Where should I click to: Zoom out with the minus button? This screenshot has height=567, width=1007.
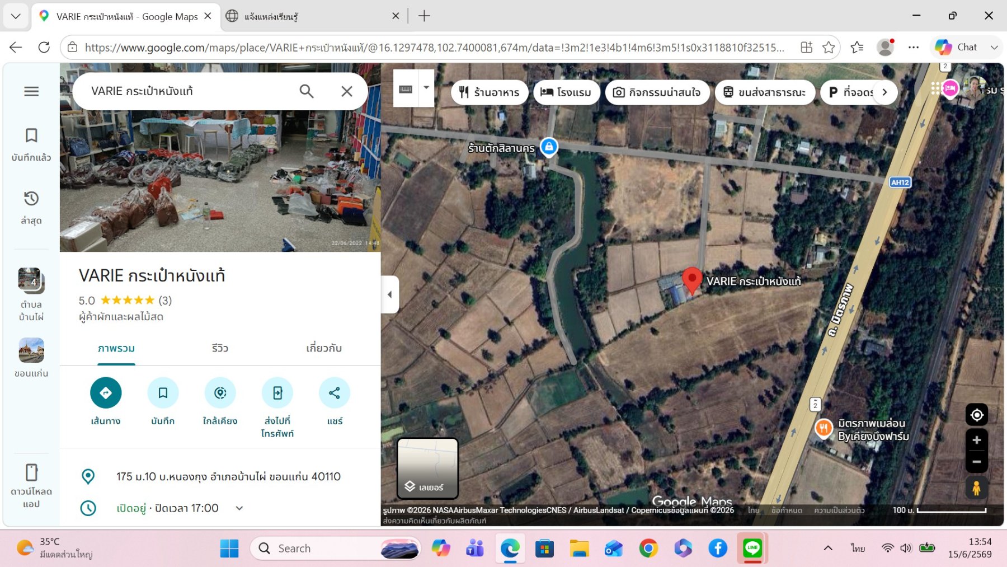[x=977, y=462]
